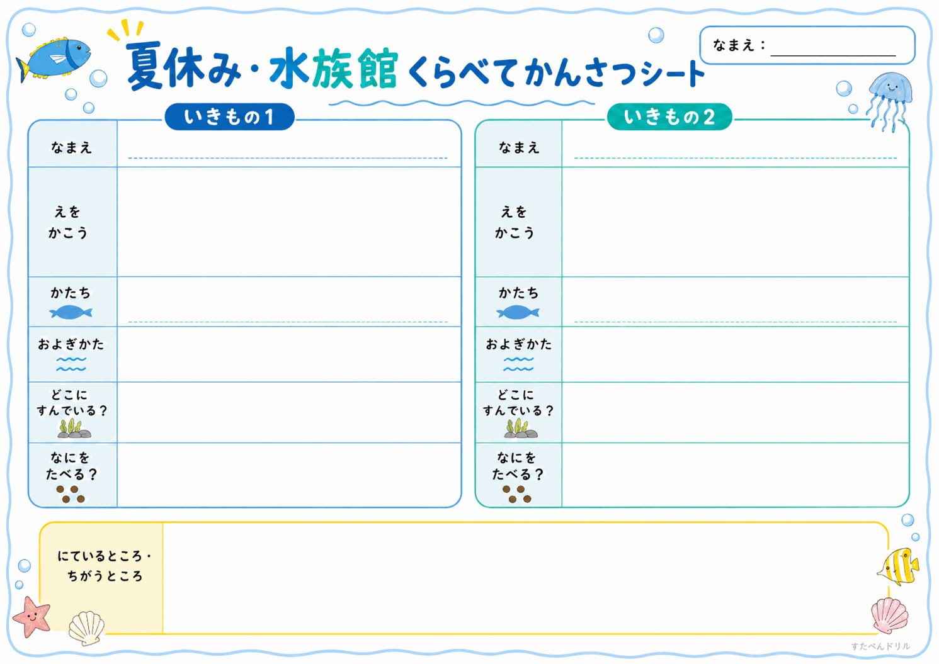This screenshot has height=664, width=939.
Task: Click the なにをたべる？ label in いきもの2
Action: (x=518, y=466)
